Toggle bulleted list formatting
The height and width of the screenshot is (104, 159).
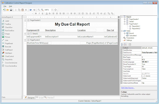tap(68, 14)
